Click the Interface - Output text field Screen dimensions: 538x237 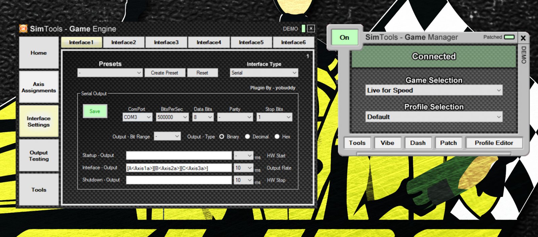click(179, 168)
